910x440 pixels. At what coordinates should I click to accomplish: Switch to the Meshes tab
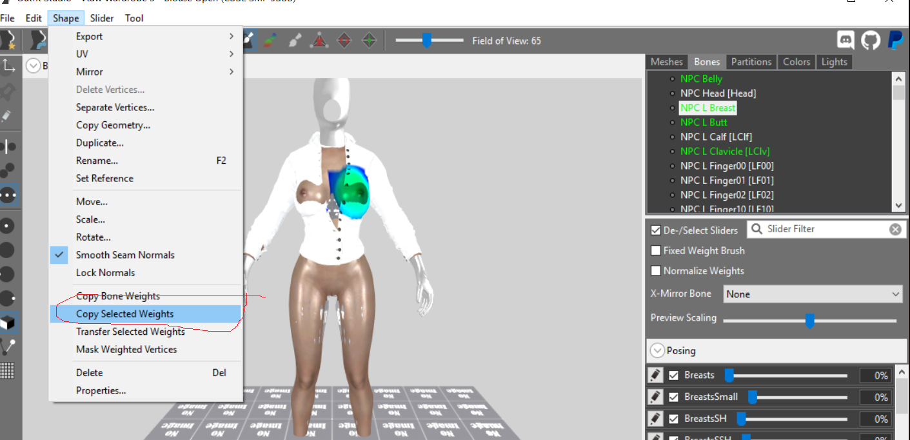(667, 62)
